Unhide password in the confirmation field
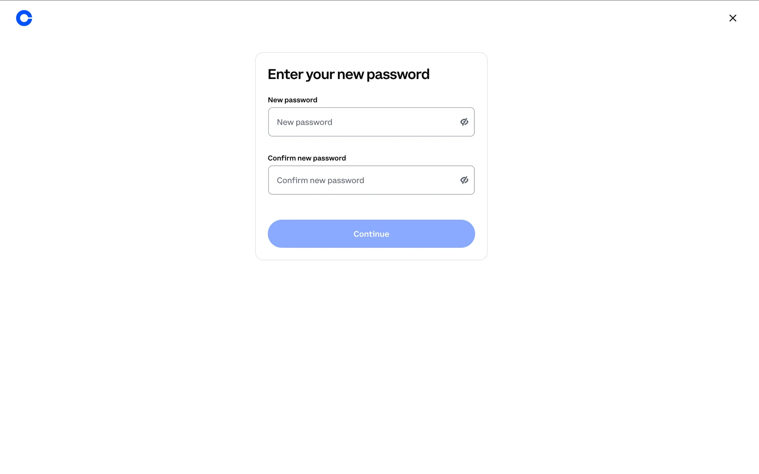This screenshot has height=474, width=759. pos(464,180)
